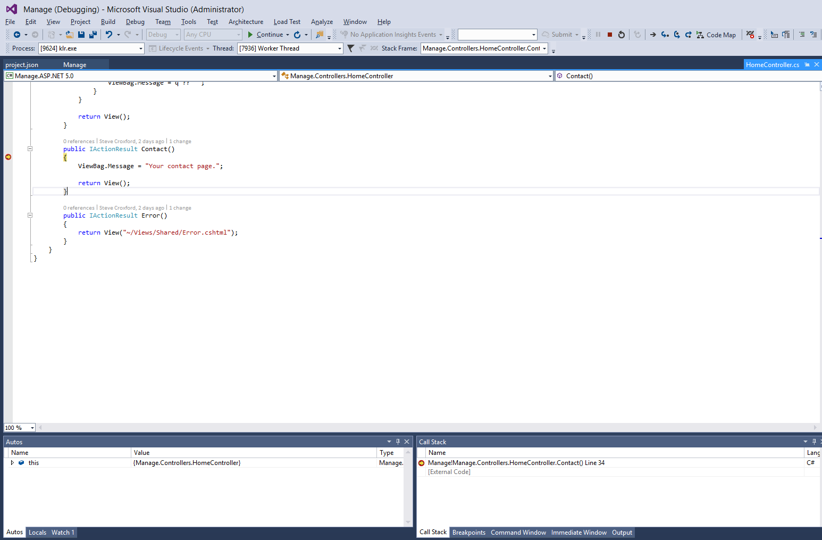Click the comment selection icon
822x540 pixels.
coord(802,35)
